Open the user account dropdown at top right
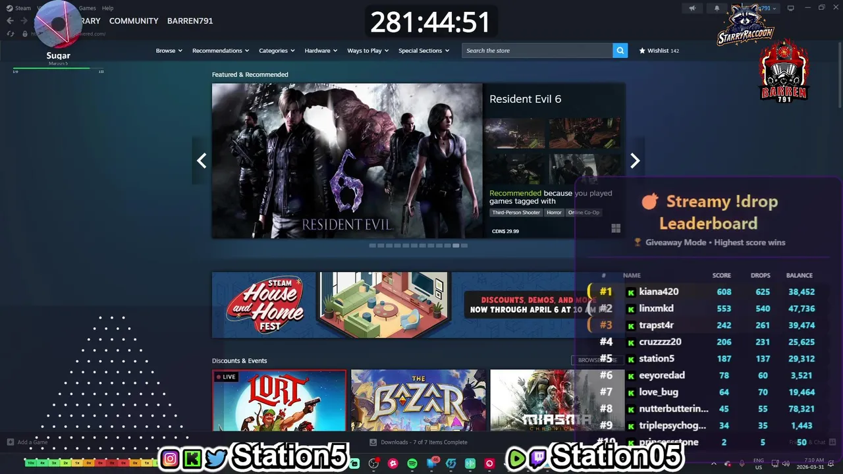 pyautogui.click(x=767, y=8)
